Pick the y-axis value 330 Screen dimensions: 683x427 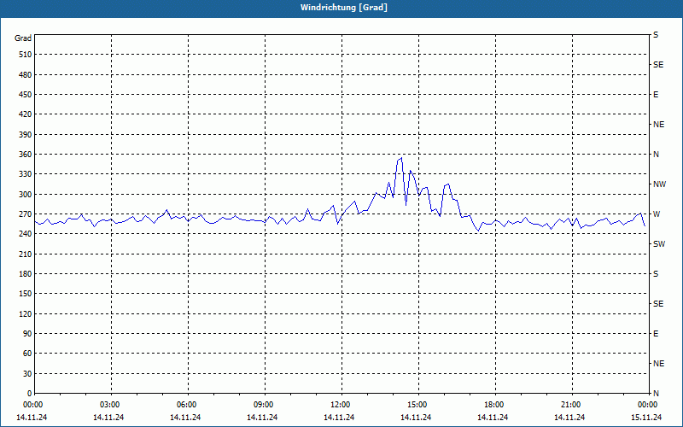(26, 174)
